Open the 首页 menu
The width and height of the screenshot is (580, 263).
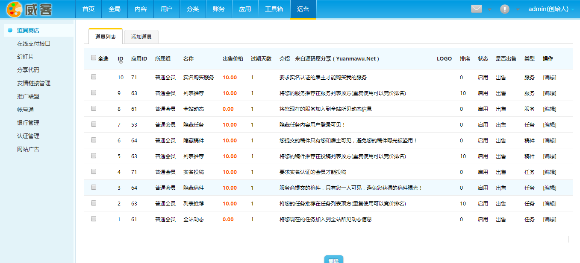[88, 9]
